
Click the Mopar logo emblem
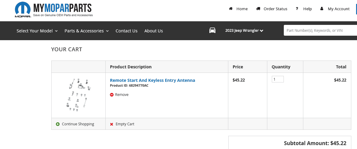point(23,10)
